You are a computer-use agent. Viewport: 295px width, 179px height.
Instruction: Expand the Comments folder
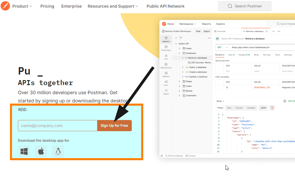[x=179, y=96]
